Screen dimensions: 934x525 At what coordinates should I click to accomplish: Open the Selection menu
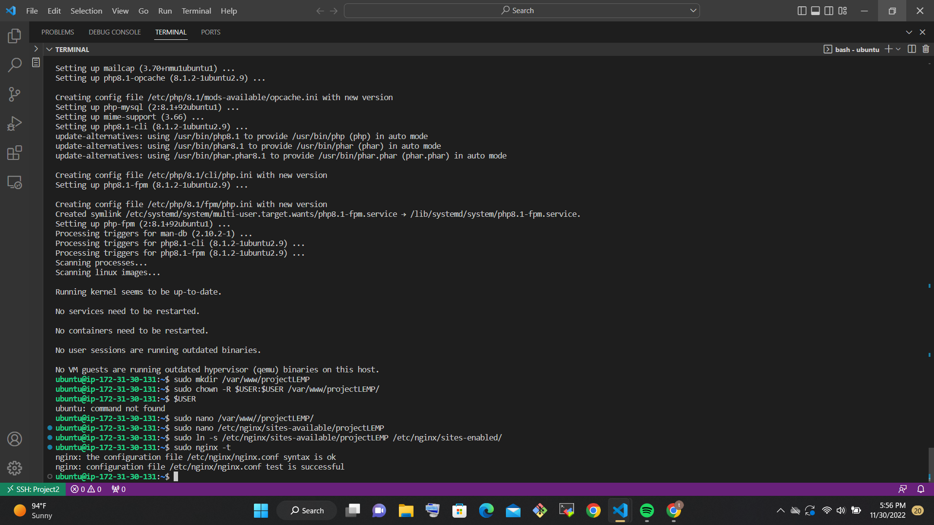click(86, 11)
